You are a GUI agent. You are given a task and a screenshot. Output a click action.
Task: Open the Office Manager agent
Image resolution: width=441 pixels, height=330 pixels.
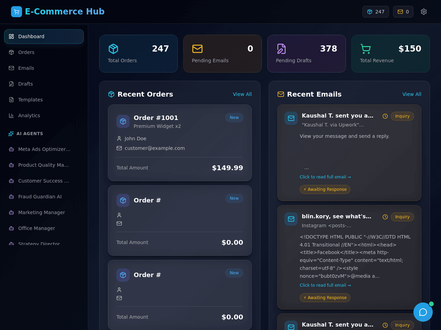(x=44, y=228)
